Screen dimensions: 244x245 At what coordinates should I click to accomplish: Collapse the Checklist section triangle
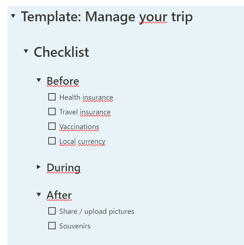click(x=26, y=51)
